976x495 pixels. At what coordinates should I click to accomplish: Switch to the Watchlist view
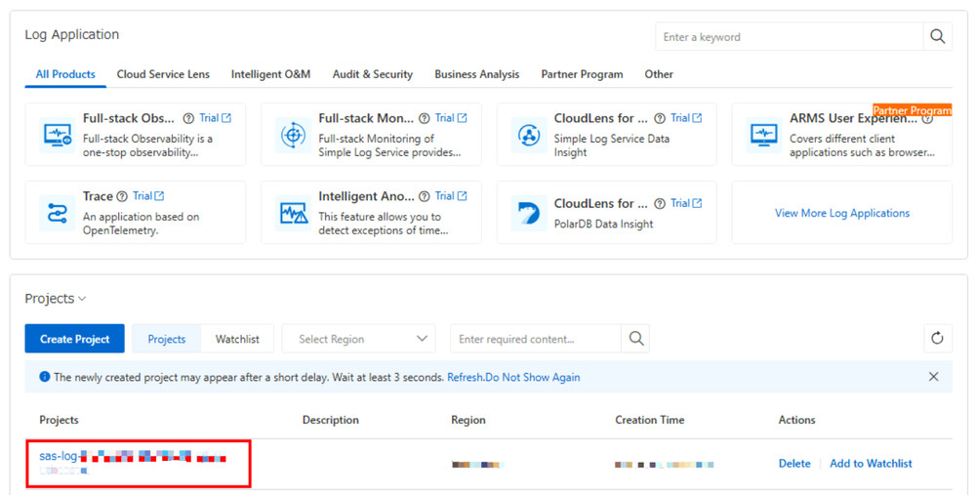(237, 339)
